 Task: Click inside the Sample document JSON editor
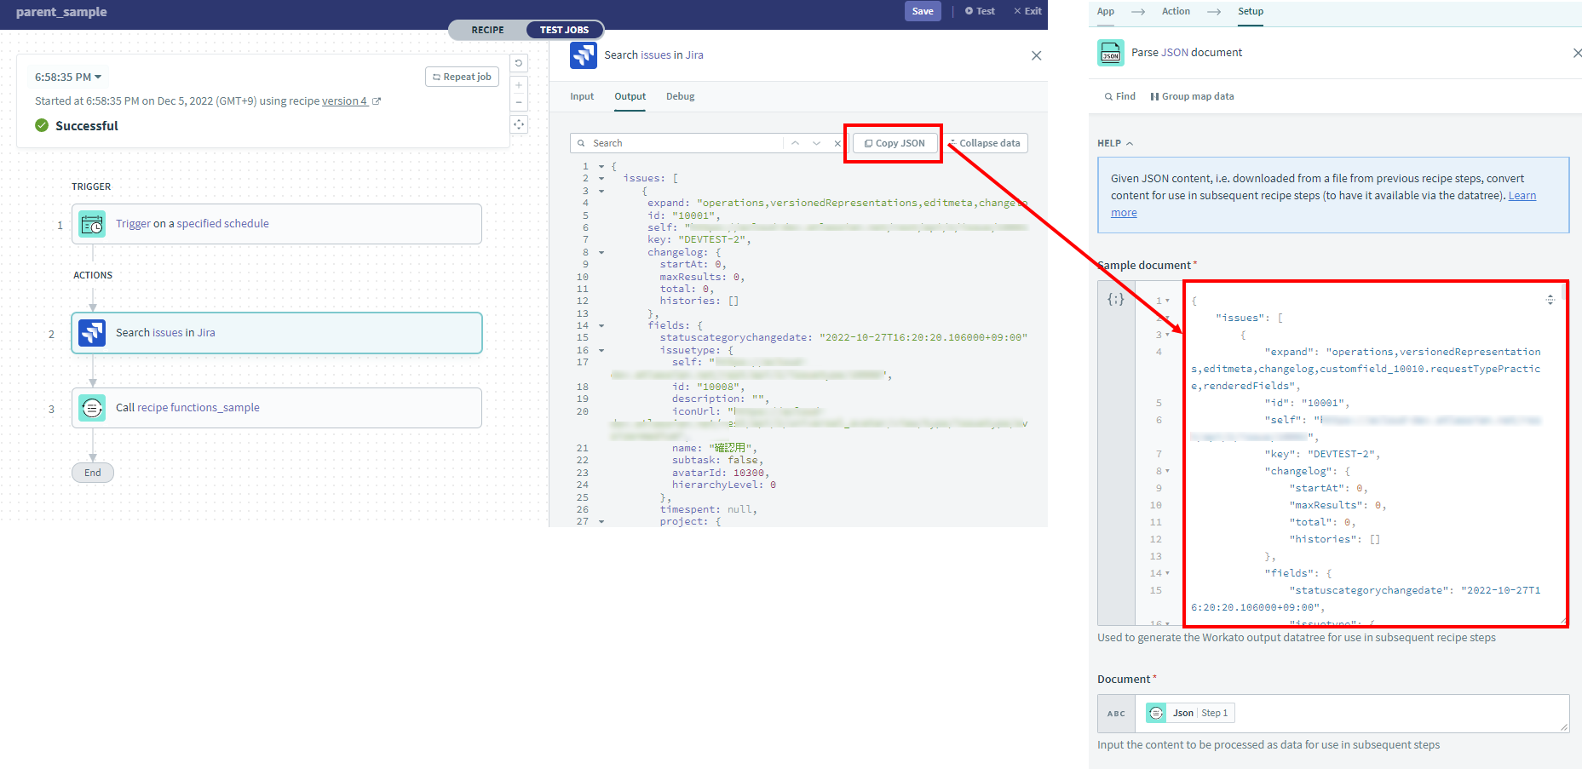coord(1375,454)
